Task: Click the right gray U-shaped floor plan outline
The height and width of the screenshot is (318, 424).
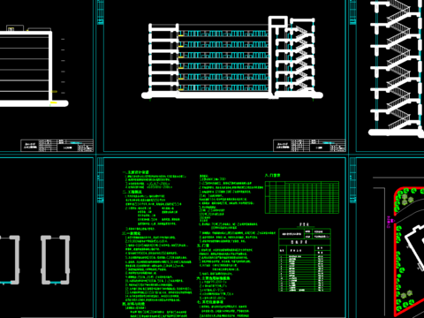Action: 56,260
